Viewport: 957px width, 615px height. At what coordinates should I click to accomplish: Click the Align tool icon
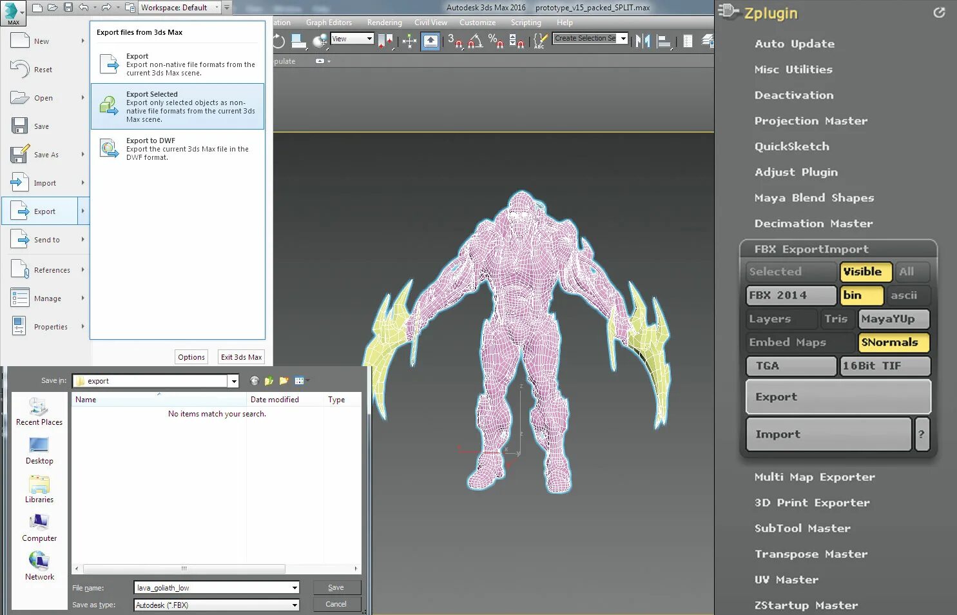click(664, 41)
